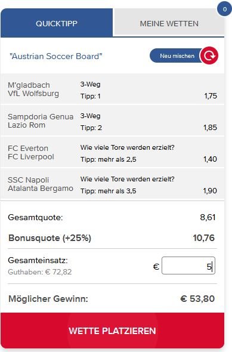Open the MEINE WETTEN tab
This screenshot has width=232, height=352.
(169, 23)
